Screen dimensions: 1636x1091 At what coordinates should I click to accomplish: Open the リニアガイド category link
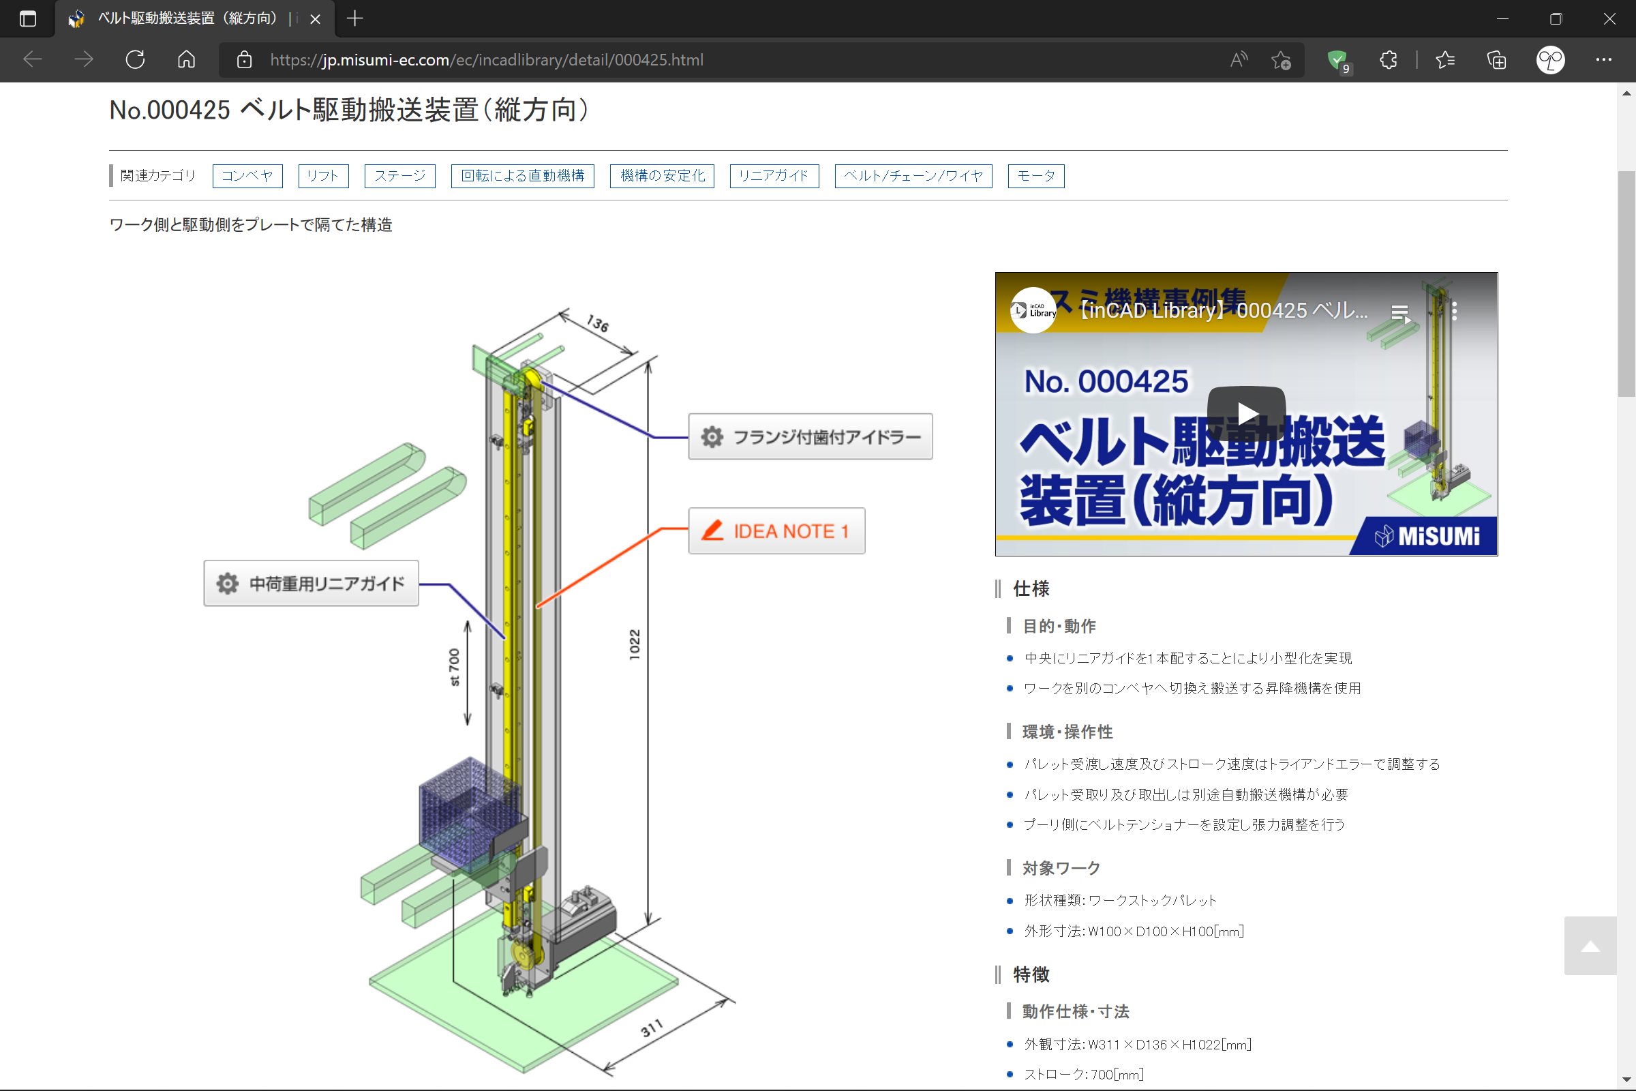pyautogui.click(x=774, y=176)
